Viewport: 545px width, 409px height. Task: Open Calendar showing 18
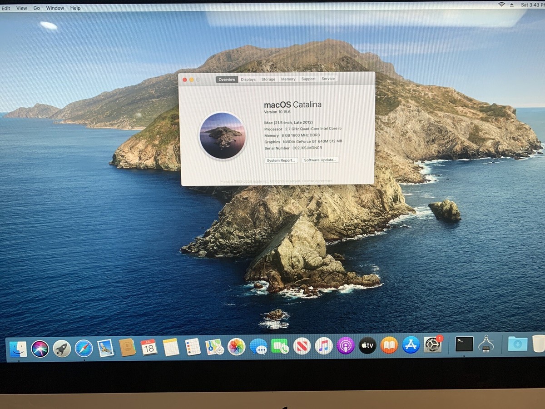149,348
